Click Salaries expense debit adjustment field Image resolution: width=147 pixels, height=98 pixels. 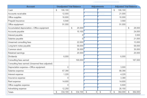point(91,71)
